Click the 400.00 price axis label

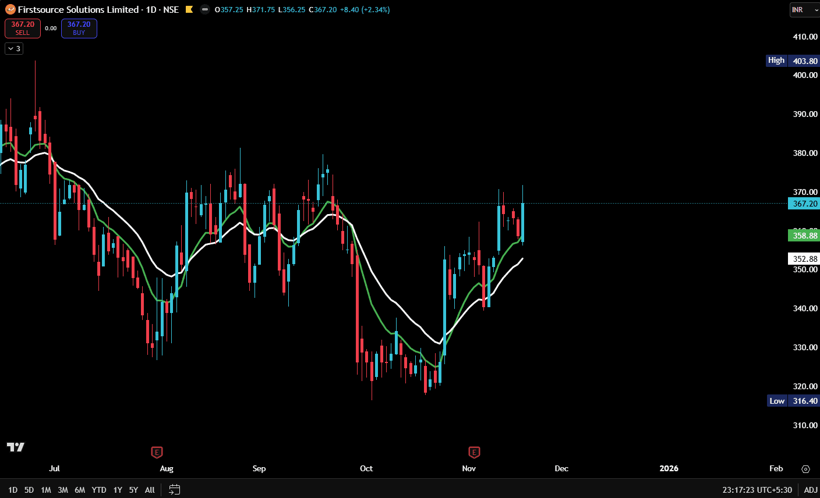tap(805, 75)
